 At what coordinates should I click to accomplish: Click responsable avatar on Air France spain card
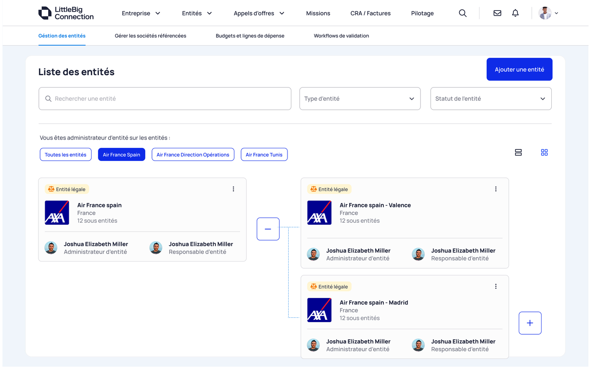(x=156, y=248)
